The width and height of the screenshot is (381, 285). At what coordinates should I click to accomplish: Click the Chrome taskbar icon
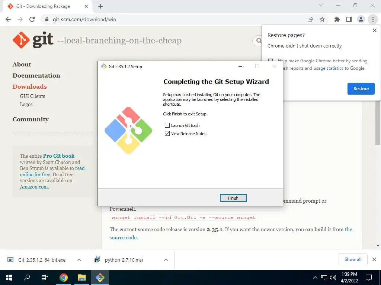pos(63,278)
